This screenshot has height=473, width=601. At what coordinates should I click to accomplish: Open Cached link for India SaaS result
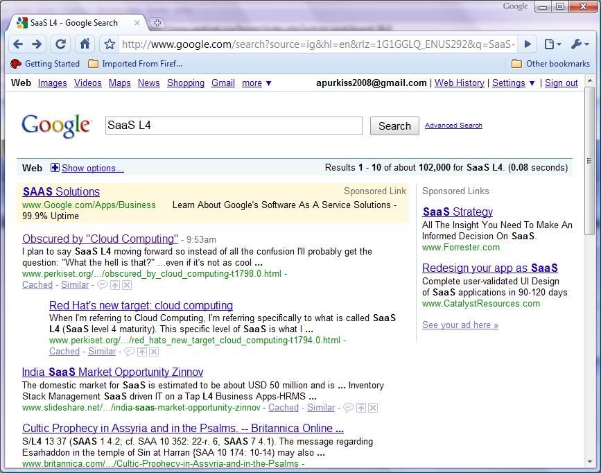click(284, 407)
